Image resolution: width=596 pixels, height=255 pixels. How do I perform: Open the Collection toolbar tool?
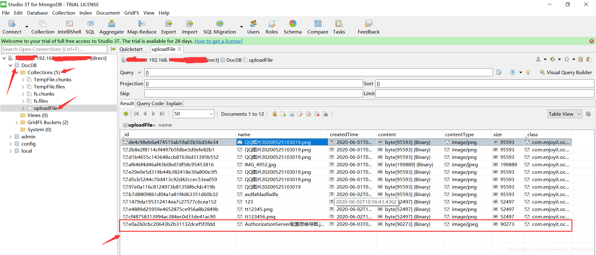point(43,27)
